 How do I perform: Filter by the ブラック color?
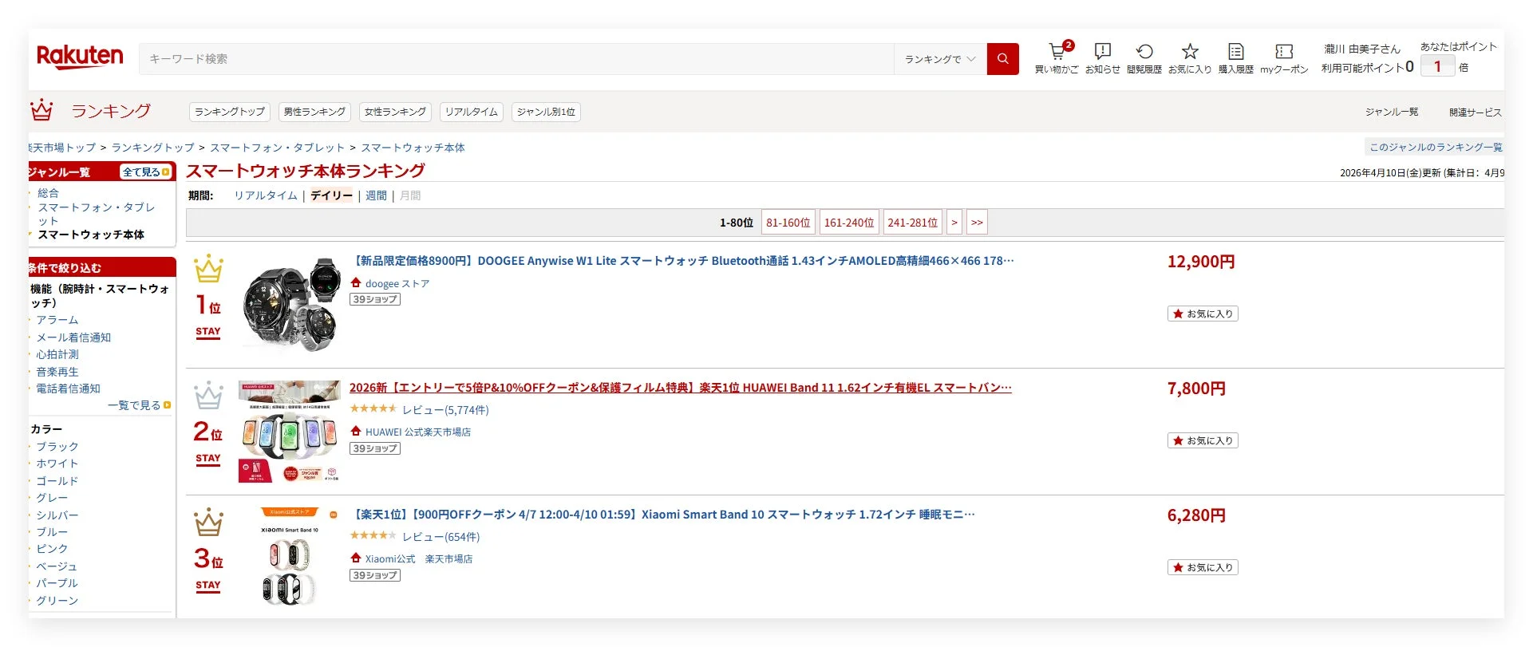[x=57, y=447]
